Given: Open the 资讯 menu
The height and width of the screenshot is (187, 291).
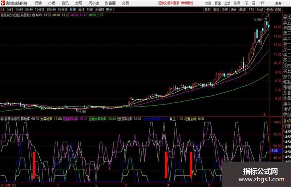Looking at the screenshot, I should (65, 3).
